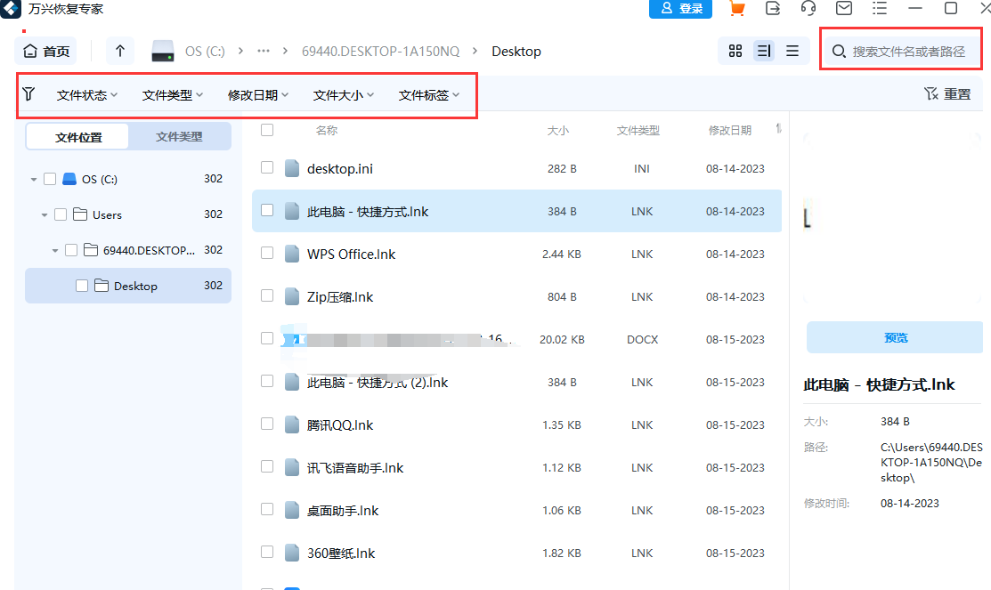Click the 预览 preview button
Image resolution: width=991 pixels, height=590 pixels.
pos(896,337)
